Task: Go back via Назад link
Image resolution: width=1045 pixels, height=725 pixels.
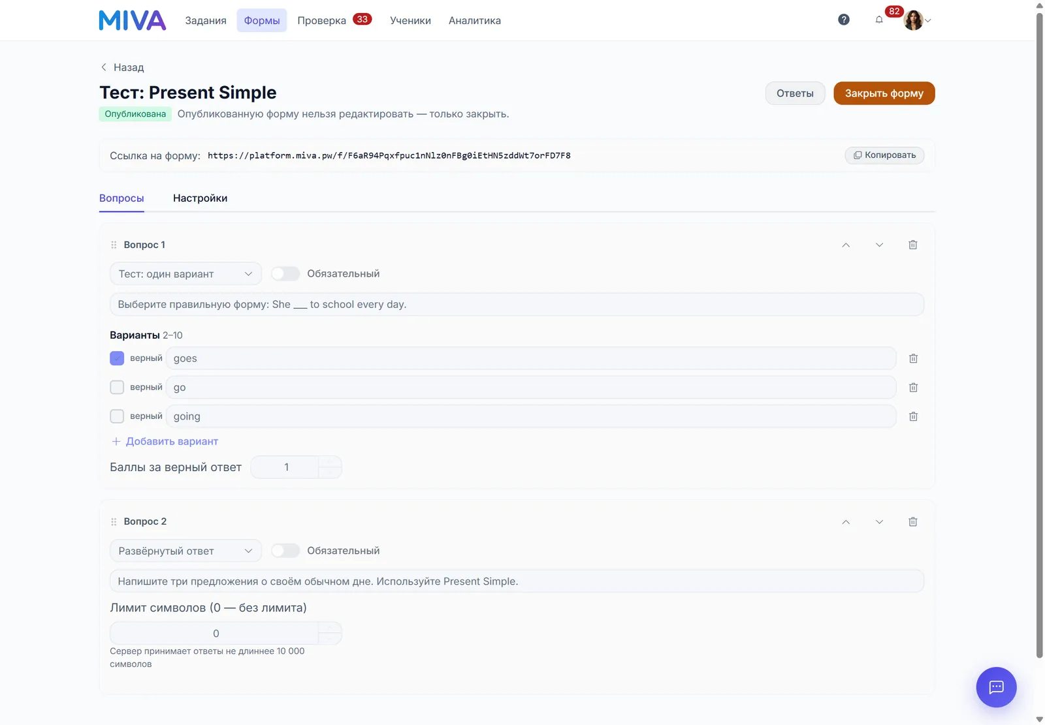Action: pos(122,67)
